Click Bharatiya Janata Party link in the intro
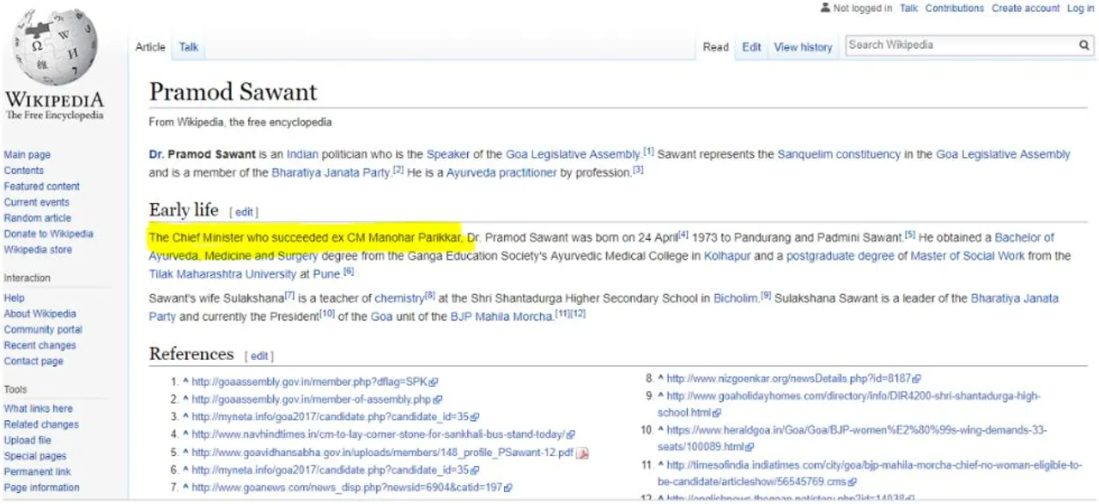The image size is (1099, 504). [331, 172]
